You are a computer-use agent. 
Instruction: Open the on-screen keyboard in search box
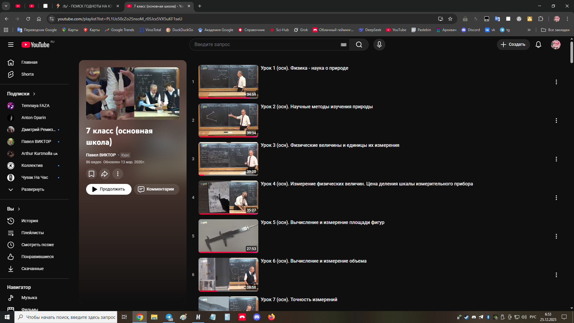pos(344,45)
